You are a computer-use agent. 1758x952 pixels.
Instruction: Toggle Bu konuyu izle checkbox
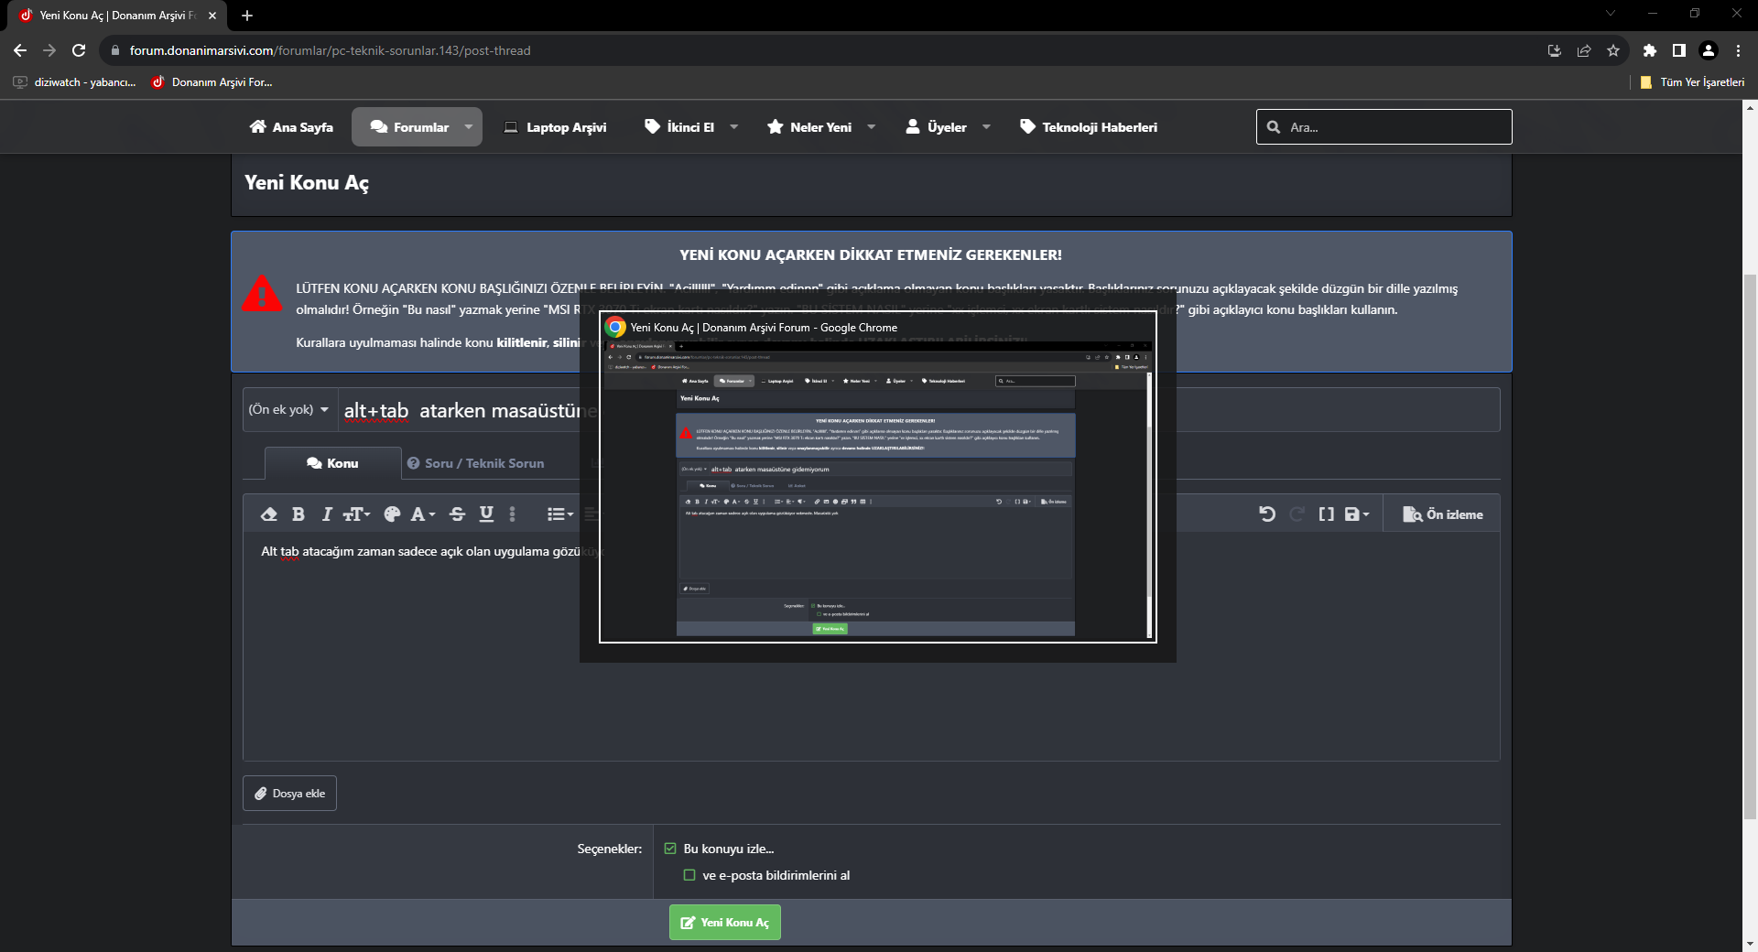pyautogui.click(x=670, y=849)
